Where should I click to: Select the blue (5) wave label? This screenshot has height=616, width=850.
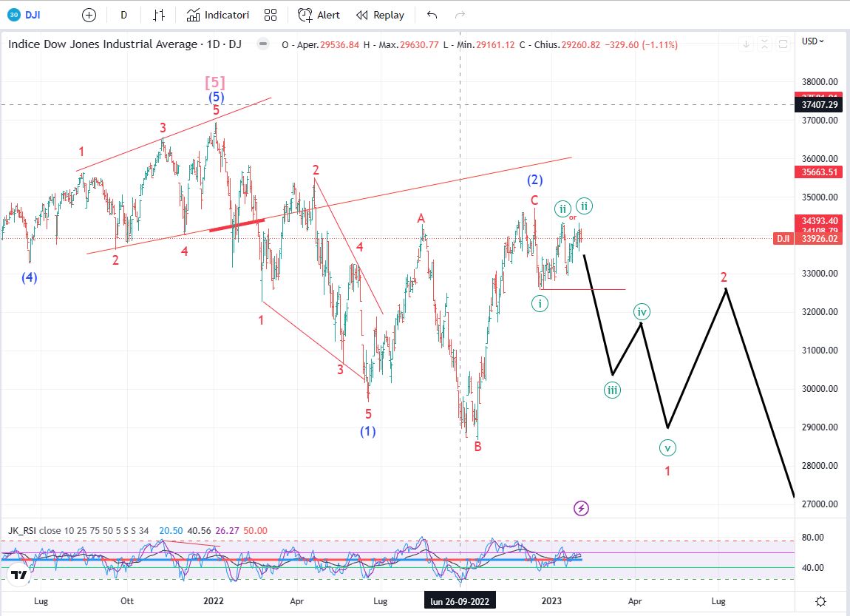click(x=217, y=97)
